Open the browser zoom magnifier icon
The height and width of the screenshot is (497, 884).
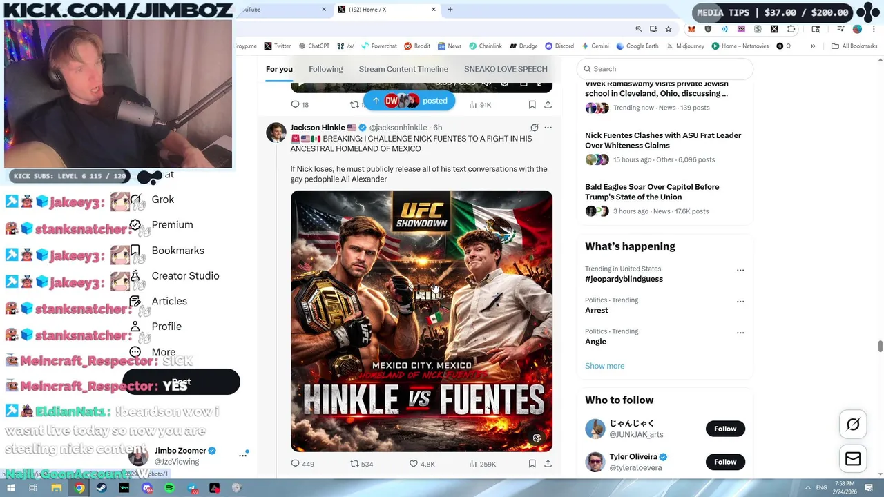coord(639,29)
